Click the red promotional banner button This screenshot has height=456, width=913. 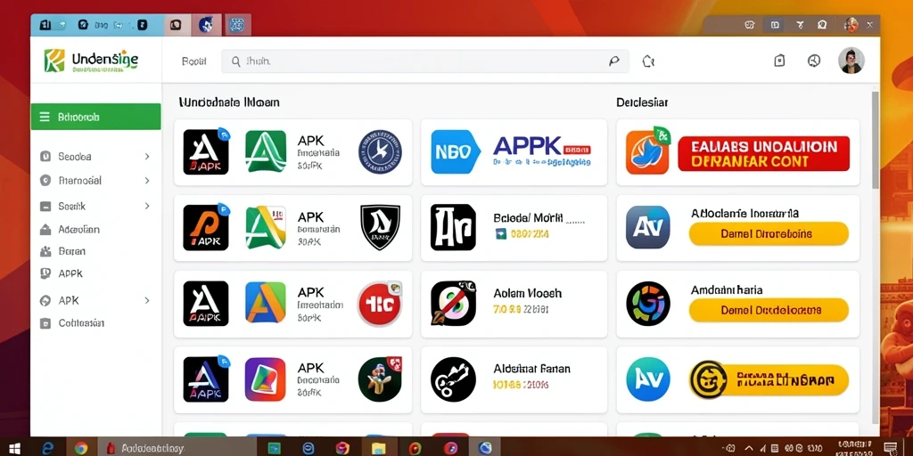click(763, 153)
